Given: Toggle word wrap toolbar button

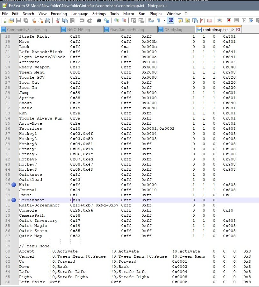Looking at the screenshot, I should [x=151, y=20].
